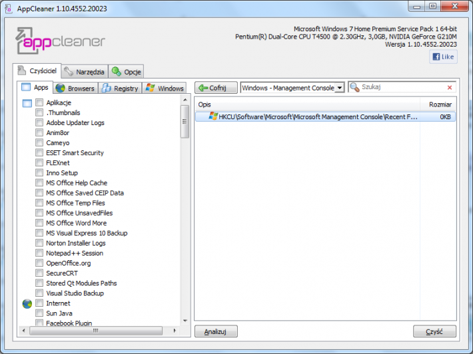This screenshot has width=473, height=354.
Task: Tick Norton Installer Logs checkbox
Action: (39, 243)
